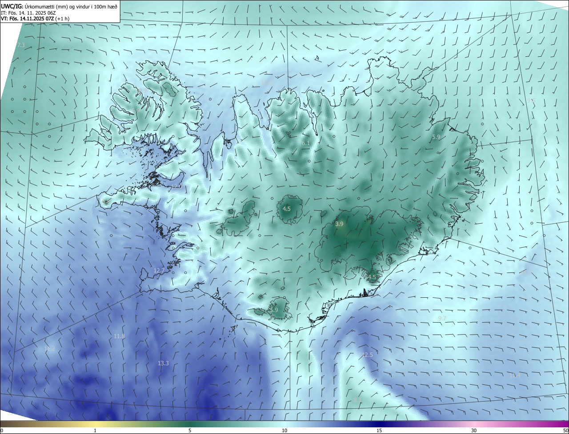Click the 12.7 value label
The height and width of the screenshot is (434, 569).
pyautogui.click(x=159, y=270)
